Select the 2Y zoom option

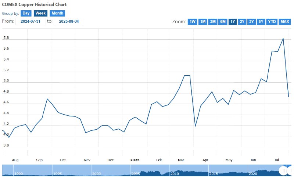[x=242, y=22]
